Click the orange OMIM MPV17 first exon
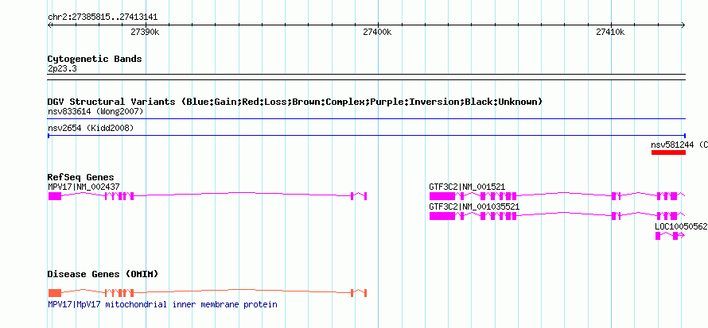 point(55,293)
